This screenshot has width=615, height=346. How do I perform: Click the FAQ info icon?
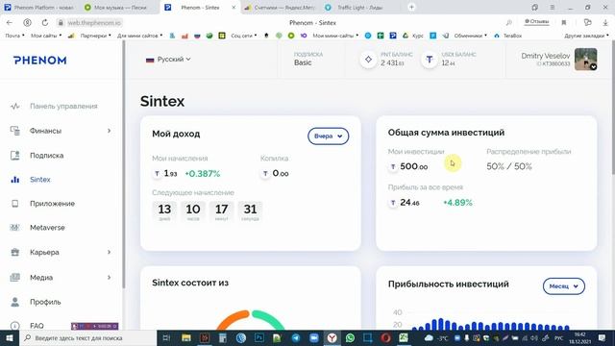[x=15, y=326]
